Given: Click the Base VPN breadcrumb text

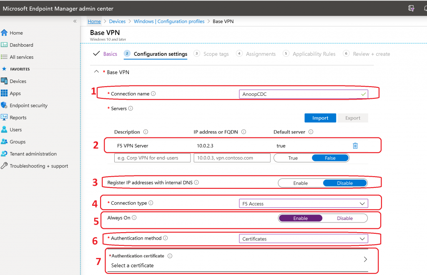Looking at the screenshot, I should coord(223,21).
